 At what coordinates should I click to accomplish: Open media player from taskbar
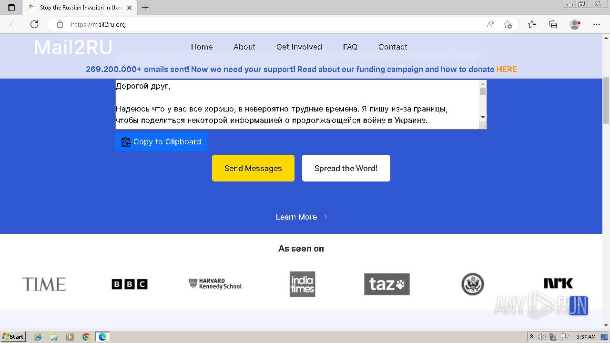(70, 337)
